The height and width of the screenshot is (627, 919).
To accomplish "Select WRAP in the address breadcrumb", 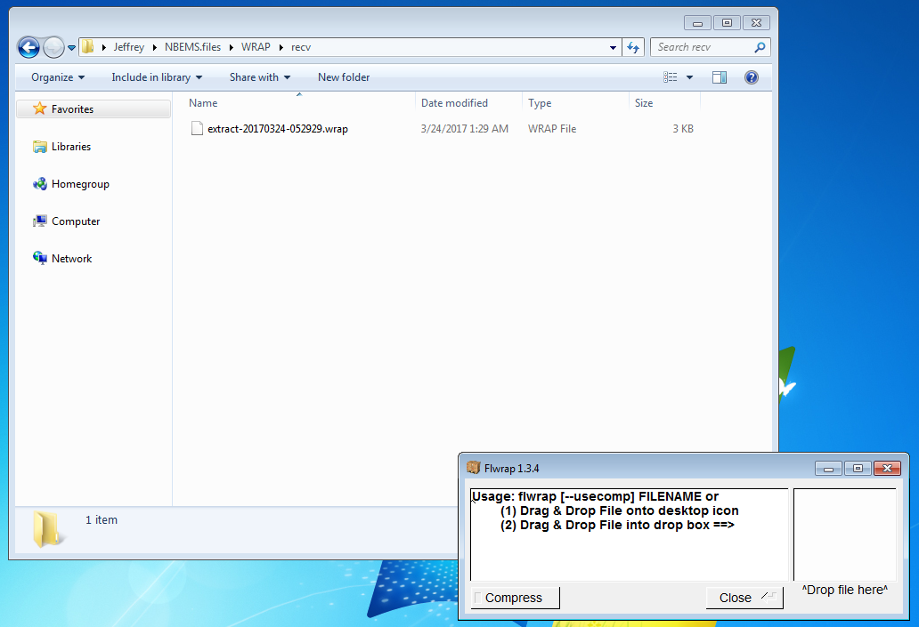I will 256,47.
